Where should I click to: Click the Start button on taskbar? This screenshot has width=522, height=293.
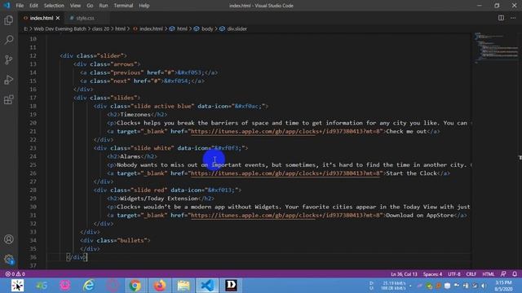click(17, 286)
